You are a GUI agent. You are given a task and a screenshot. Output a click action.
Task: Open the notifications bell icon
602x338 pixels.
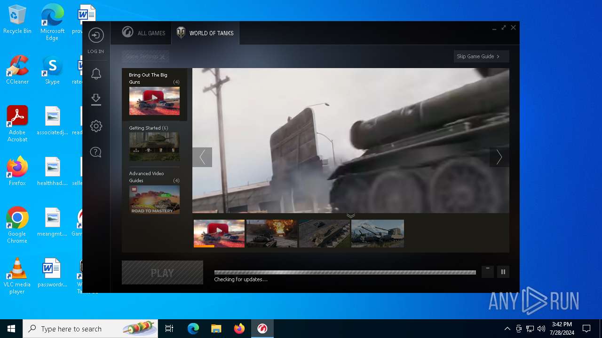[x=96, y=74]
